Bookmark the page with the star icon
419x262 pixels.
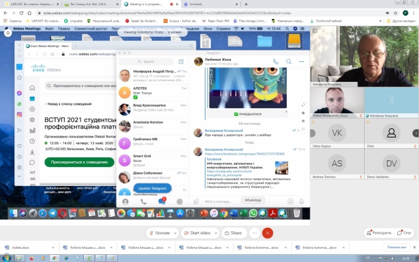tap(395, 13)
